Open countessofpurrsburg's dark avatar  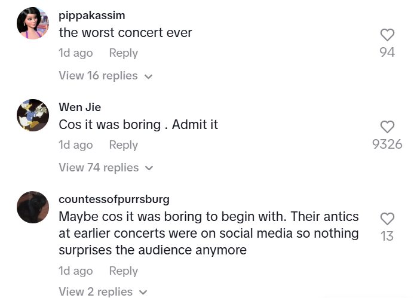[x=33, y=207]
